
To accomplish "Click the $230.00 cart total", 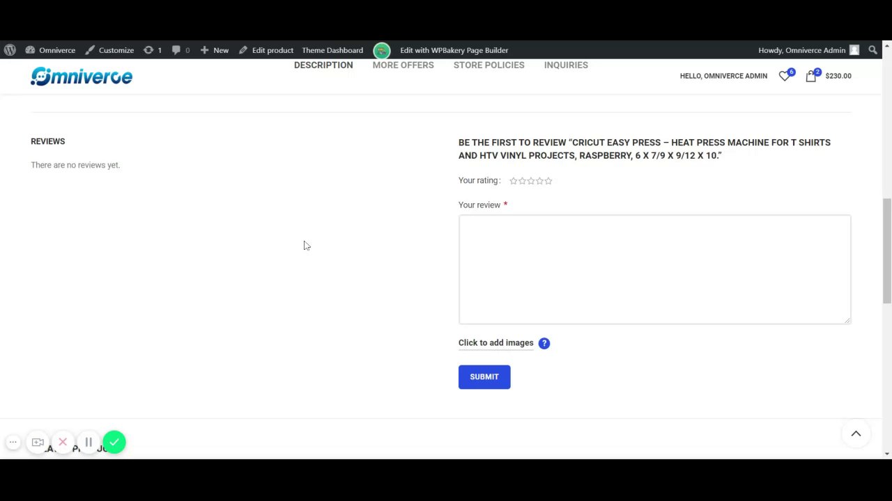I will coord(838,76).
